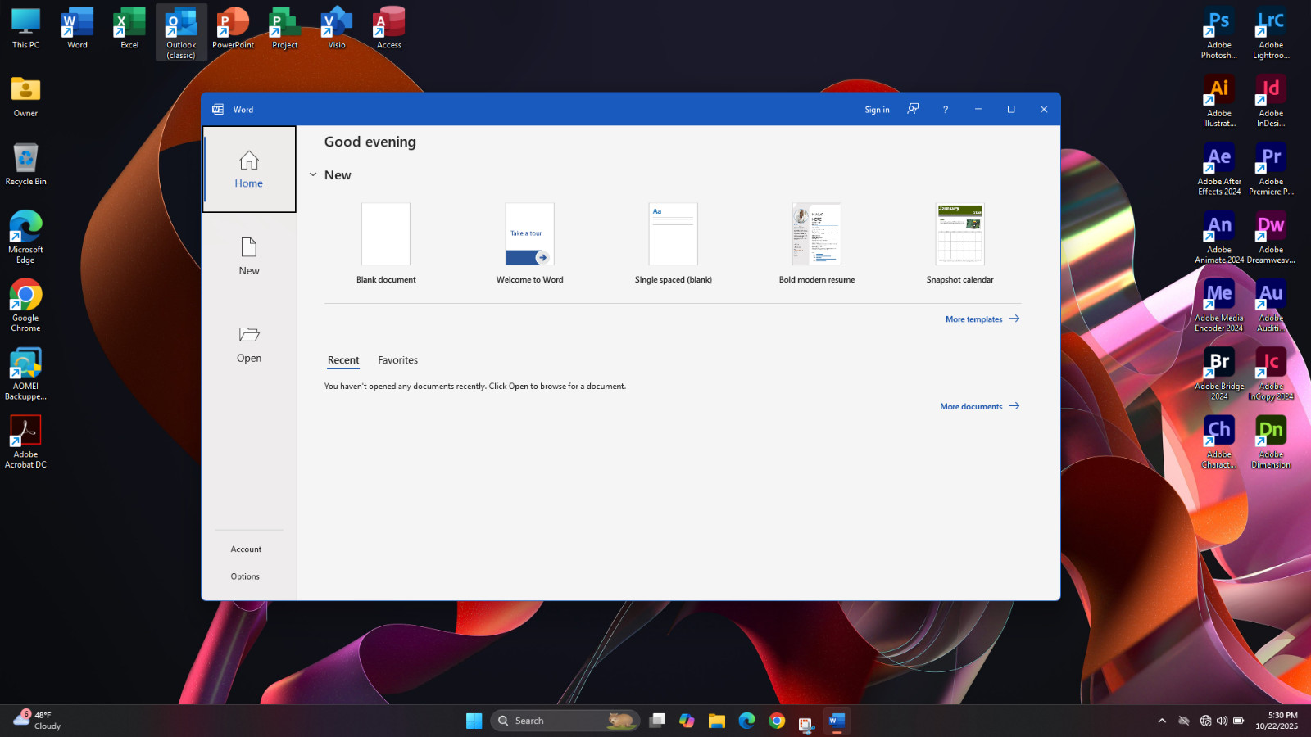Select the Adobe Dreamweaver desktop shortcut
The width and height of the screenshot is (1311, 737).
click(1271, 237)
